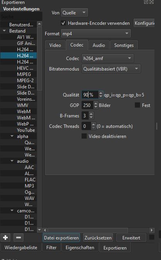161x260 pixels.
Task: Click the Qualität percentage input field
Action: pyautogui.click(x=90, y=95)
